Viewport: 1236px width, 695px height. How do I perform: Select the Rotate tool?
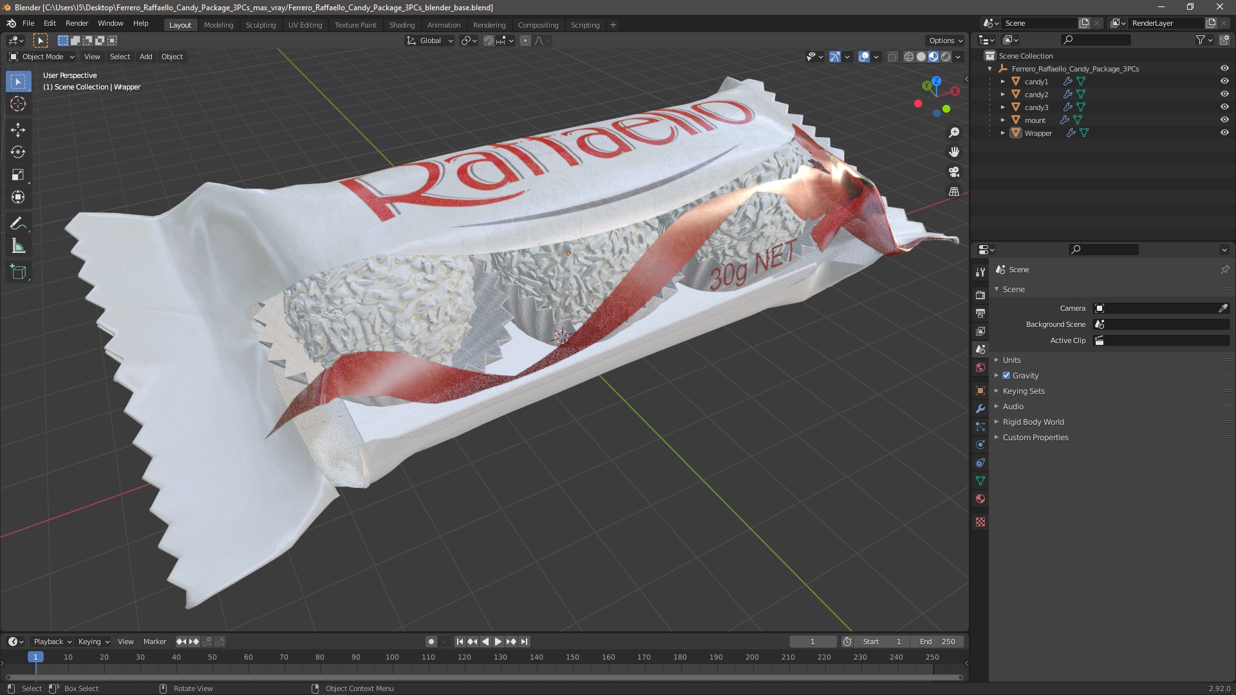coord(18,153)
